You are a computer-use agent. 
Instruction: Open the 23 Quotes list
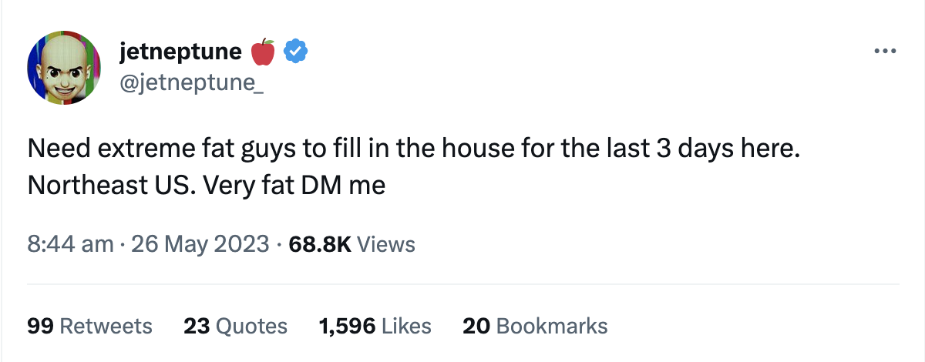coord(235,326)
